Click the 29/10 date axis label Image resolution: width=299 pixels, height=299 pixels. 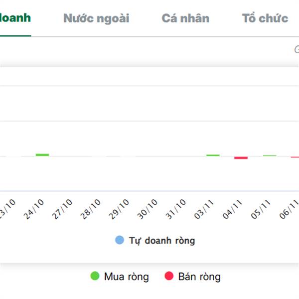(120, 209)
